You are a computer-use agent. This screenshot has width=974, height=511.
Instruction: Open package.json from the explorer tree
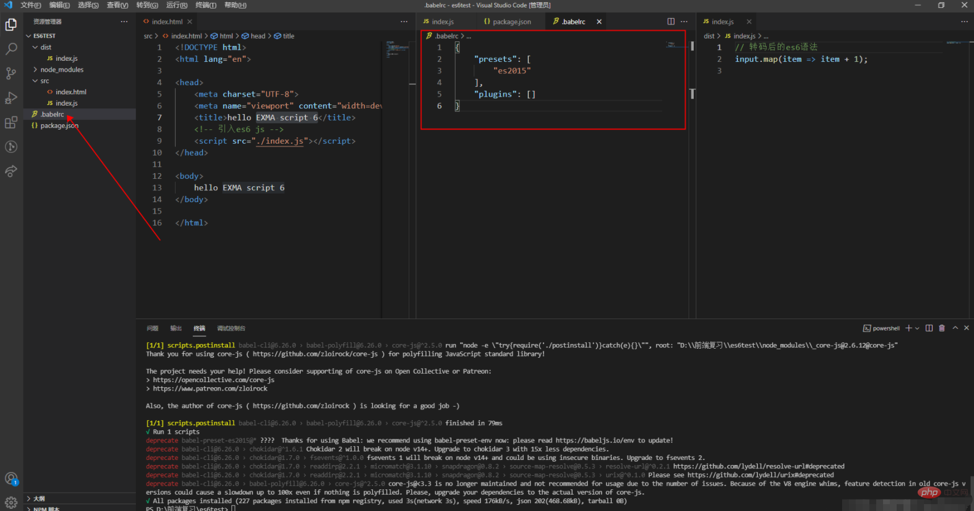(59, 125)
